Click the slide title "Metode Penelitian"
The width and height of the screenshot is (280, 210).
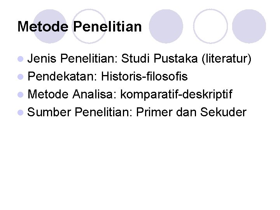80,26
